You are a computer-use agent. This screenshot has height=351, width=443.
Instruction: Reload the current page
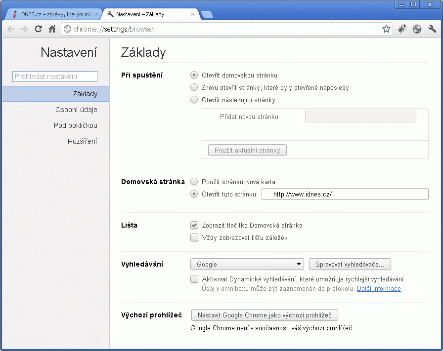[39, 29]
